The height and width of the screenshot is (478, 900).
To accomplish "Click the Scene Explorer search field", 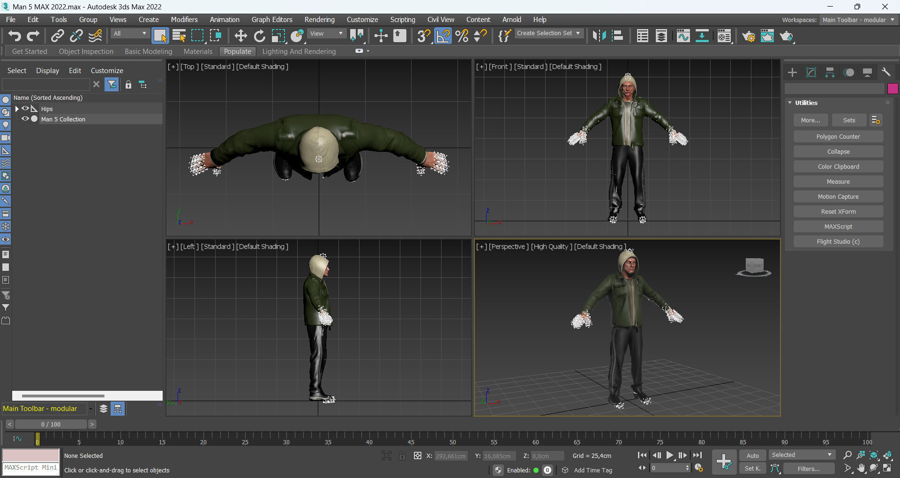I will coord(45,85).
